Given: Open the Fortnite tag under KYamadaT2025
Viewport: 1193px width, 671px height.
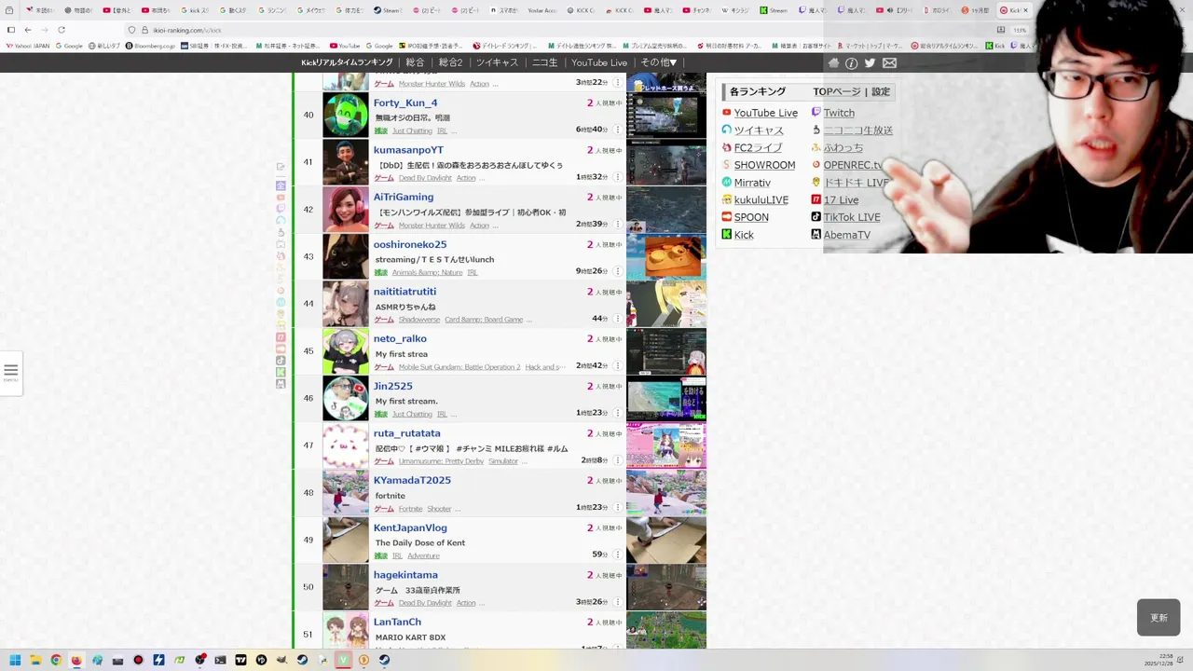Looking at the screenshot, I should tap(410, 509).
